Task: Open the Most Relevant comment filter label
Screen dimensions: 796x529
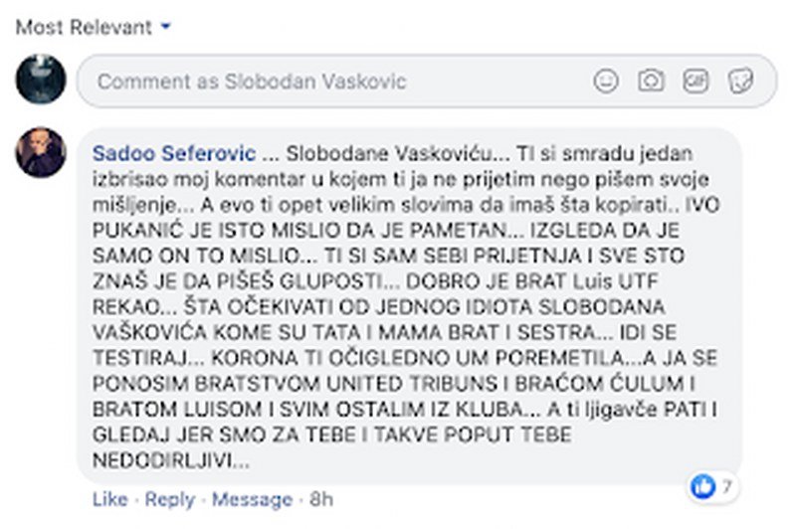Action: (x=84, y=27)
